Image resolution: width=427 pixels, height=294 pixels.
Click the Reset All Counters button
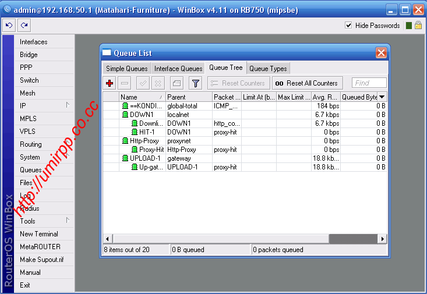307,83
